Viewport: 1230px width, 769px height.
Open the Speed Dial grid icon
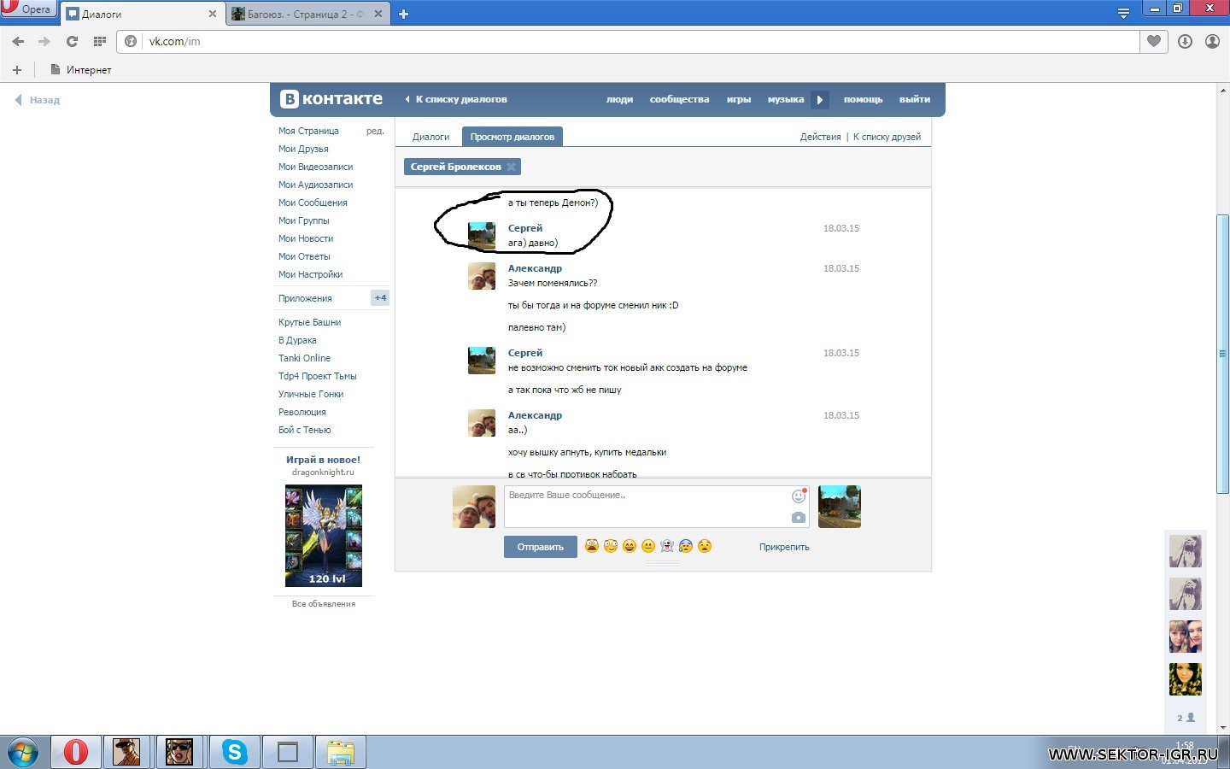click(99, 41)
